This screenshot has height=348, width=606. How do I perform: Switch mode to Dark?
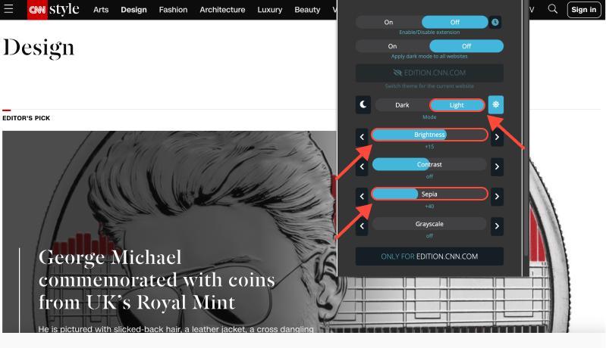click(402, 105)
